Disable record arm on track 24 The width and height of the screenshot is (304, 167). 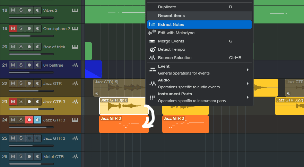click(29, 120)
